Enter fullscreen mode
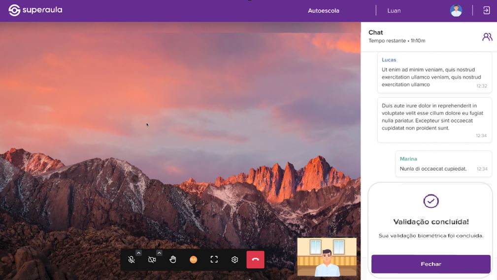 (214, 259)
